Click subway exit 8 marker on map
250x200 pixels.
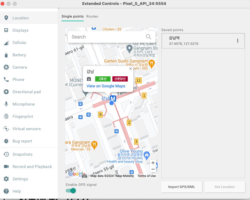click(x=100, y=114)
